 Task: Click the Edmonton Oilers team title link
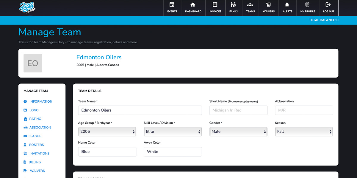(99, 57)
